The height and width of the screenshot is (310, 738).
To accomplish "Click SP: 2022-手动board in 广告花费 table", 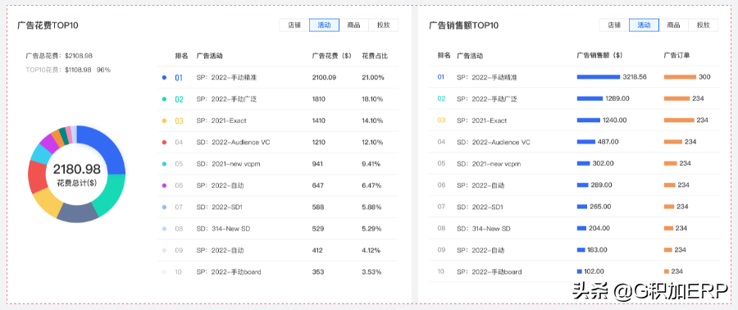I will 229,272.
